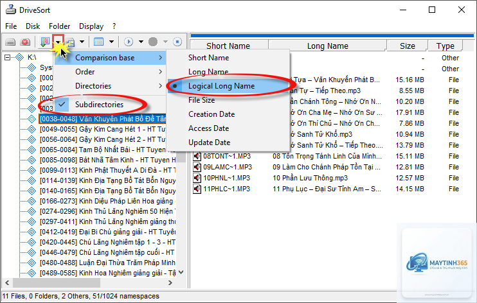Click folder icon beside [0166-0273] Kinh Diệu Pháp
477x303 pixels.
tap(32, 201)
